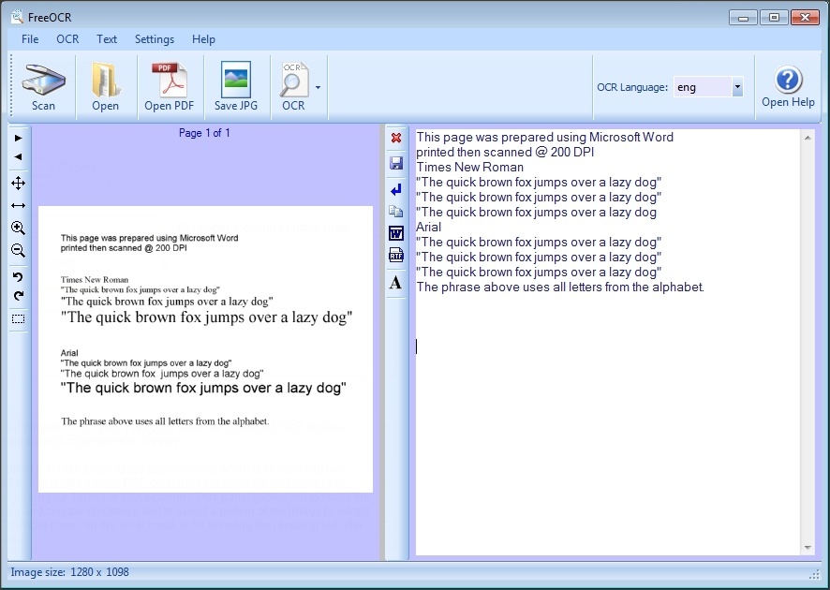Select the fit-to-screen move arrows icon
830x590 pixels.
[19, 183]
